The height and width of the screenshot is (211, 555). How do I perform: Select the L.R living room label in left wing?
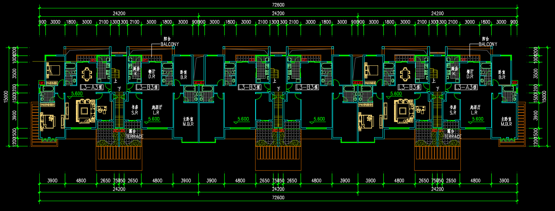156,113
